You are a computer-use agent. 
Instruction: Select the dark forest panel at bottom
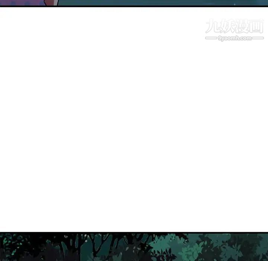click(134, 247)
